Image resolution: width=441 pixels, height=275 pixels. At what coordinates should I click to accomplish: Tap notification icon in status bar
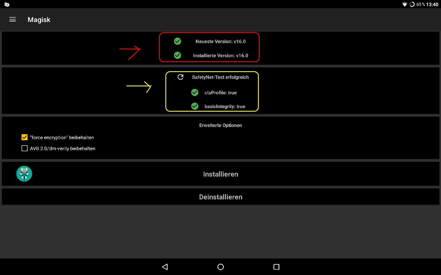point(7,4)
